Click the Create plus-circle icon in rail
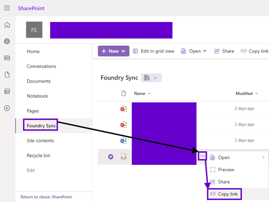Image resolution: width=269 pixels, height=202 pixels. point(7,108)
